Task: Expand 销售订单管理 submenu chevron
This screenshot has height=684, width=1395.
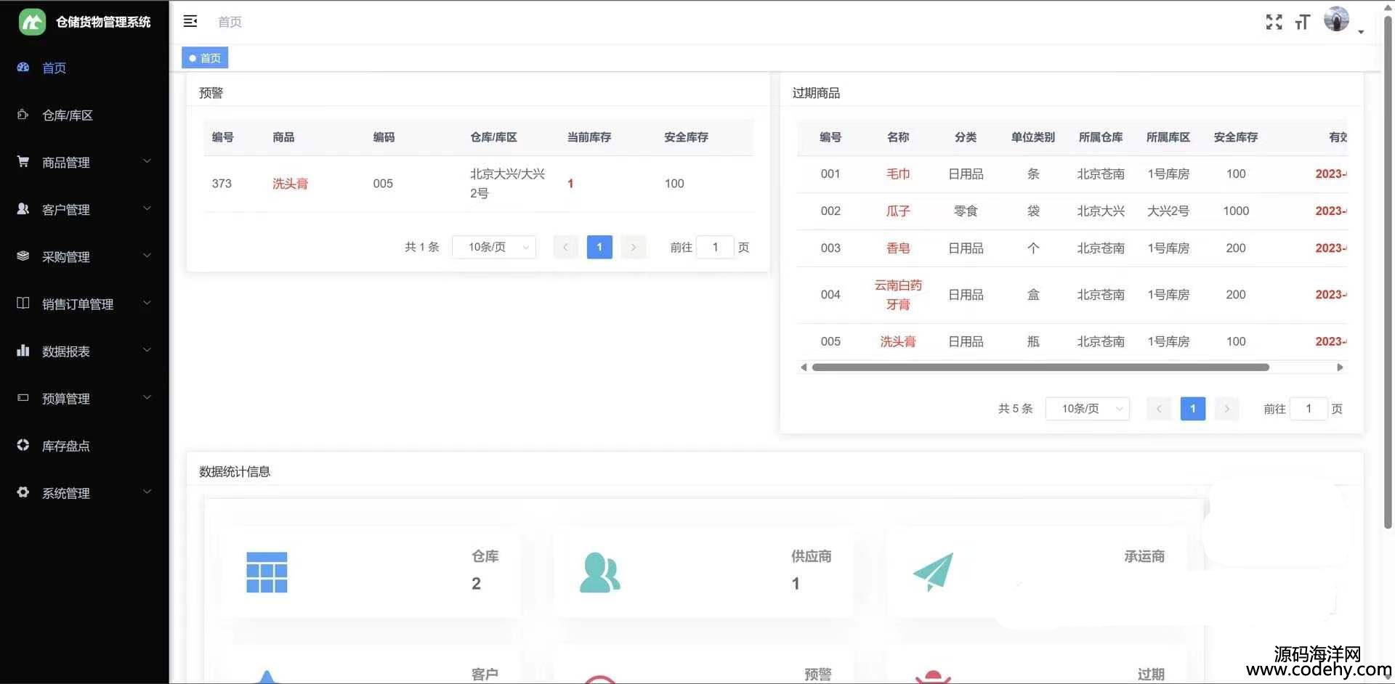Action: click(x=147, y=303)
